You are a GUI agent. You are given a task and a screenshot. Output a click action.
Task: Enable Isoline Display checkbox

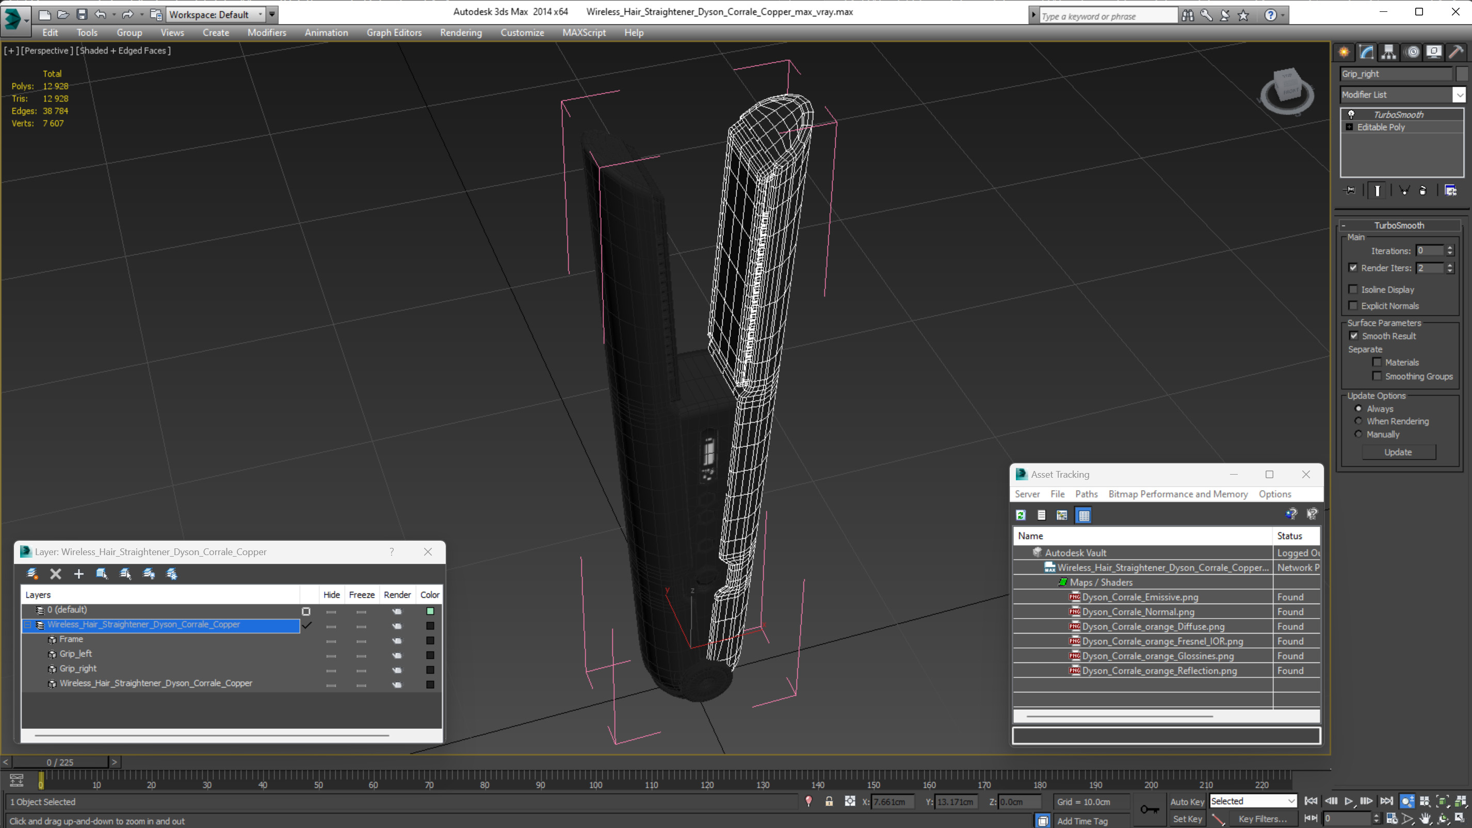(x=1353, y=289)
